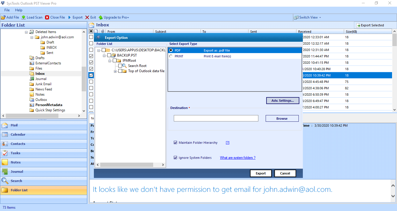Screen dimensions: 397x211
Task: Click the [?] folder hierarchy help link
Action: 228,143
